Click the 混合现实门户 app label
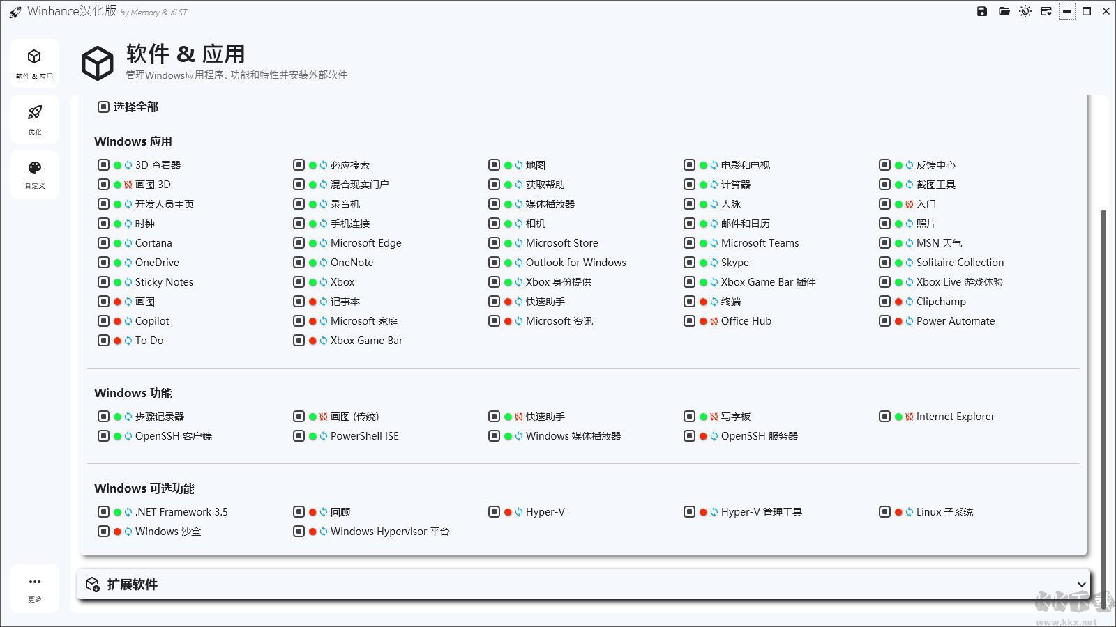1116x627 pixels. tap(360, 185)
